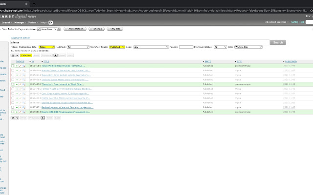Open the Help menu
Viewport: 313px width, 195px height.
point(44,23)
